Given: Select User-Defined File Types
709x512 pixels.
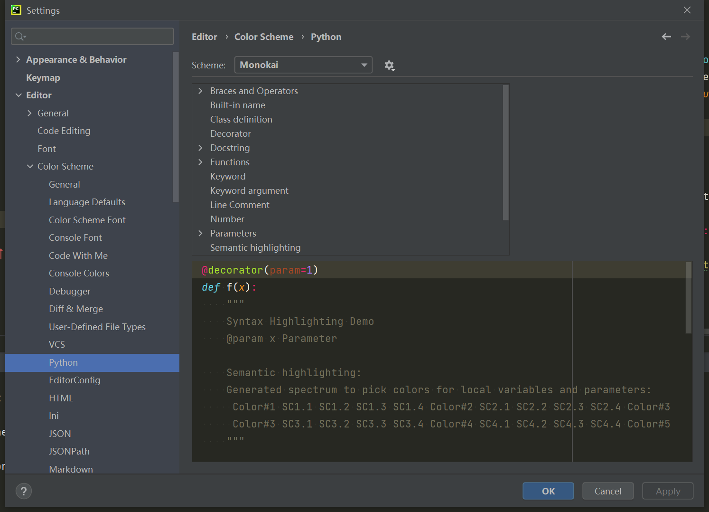Looking at the screenshot, I should [x=97, y=327].
